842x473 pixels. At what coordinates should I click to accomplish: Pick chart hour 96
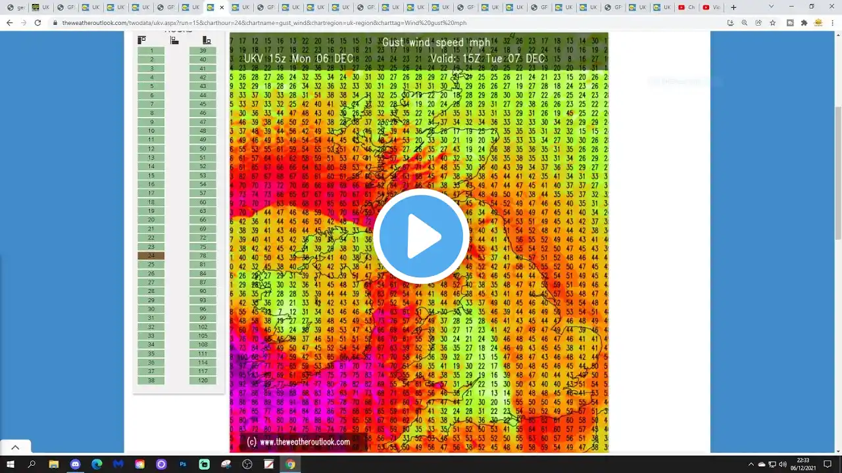pyautogui.click(x=203, y=309)
